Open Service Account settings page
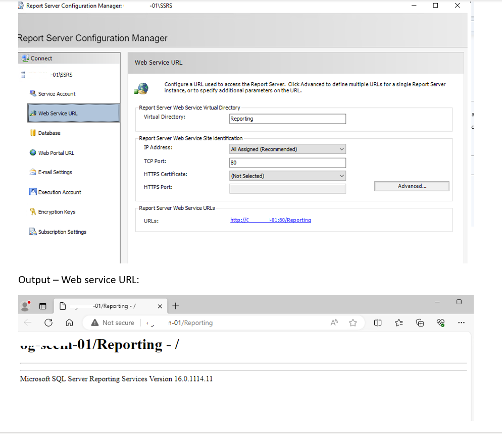This screenshot has height=434, width=502. click(x=57, y=94)
